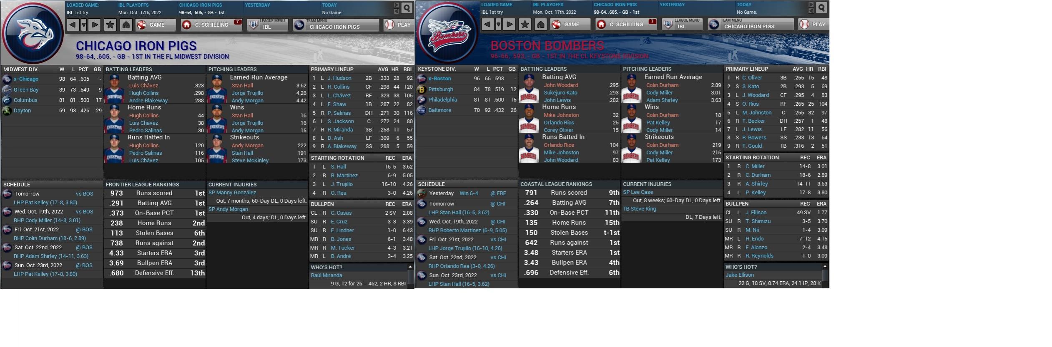Viewport: 1052px width, 347px height.
Task: Expand Boston Who's Hot panel arrow
Action: click(825, 266)
